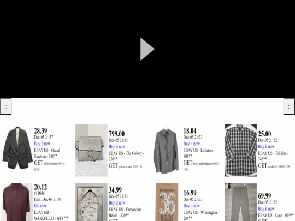Click Bid now for 20.12 polo
The image size is (295, 221).
[40, 206]
